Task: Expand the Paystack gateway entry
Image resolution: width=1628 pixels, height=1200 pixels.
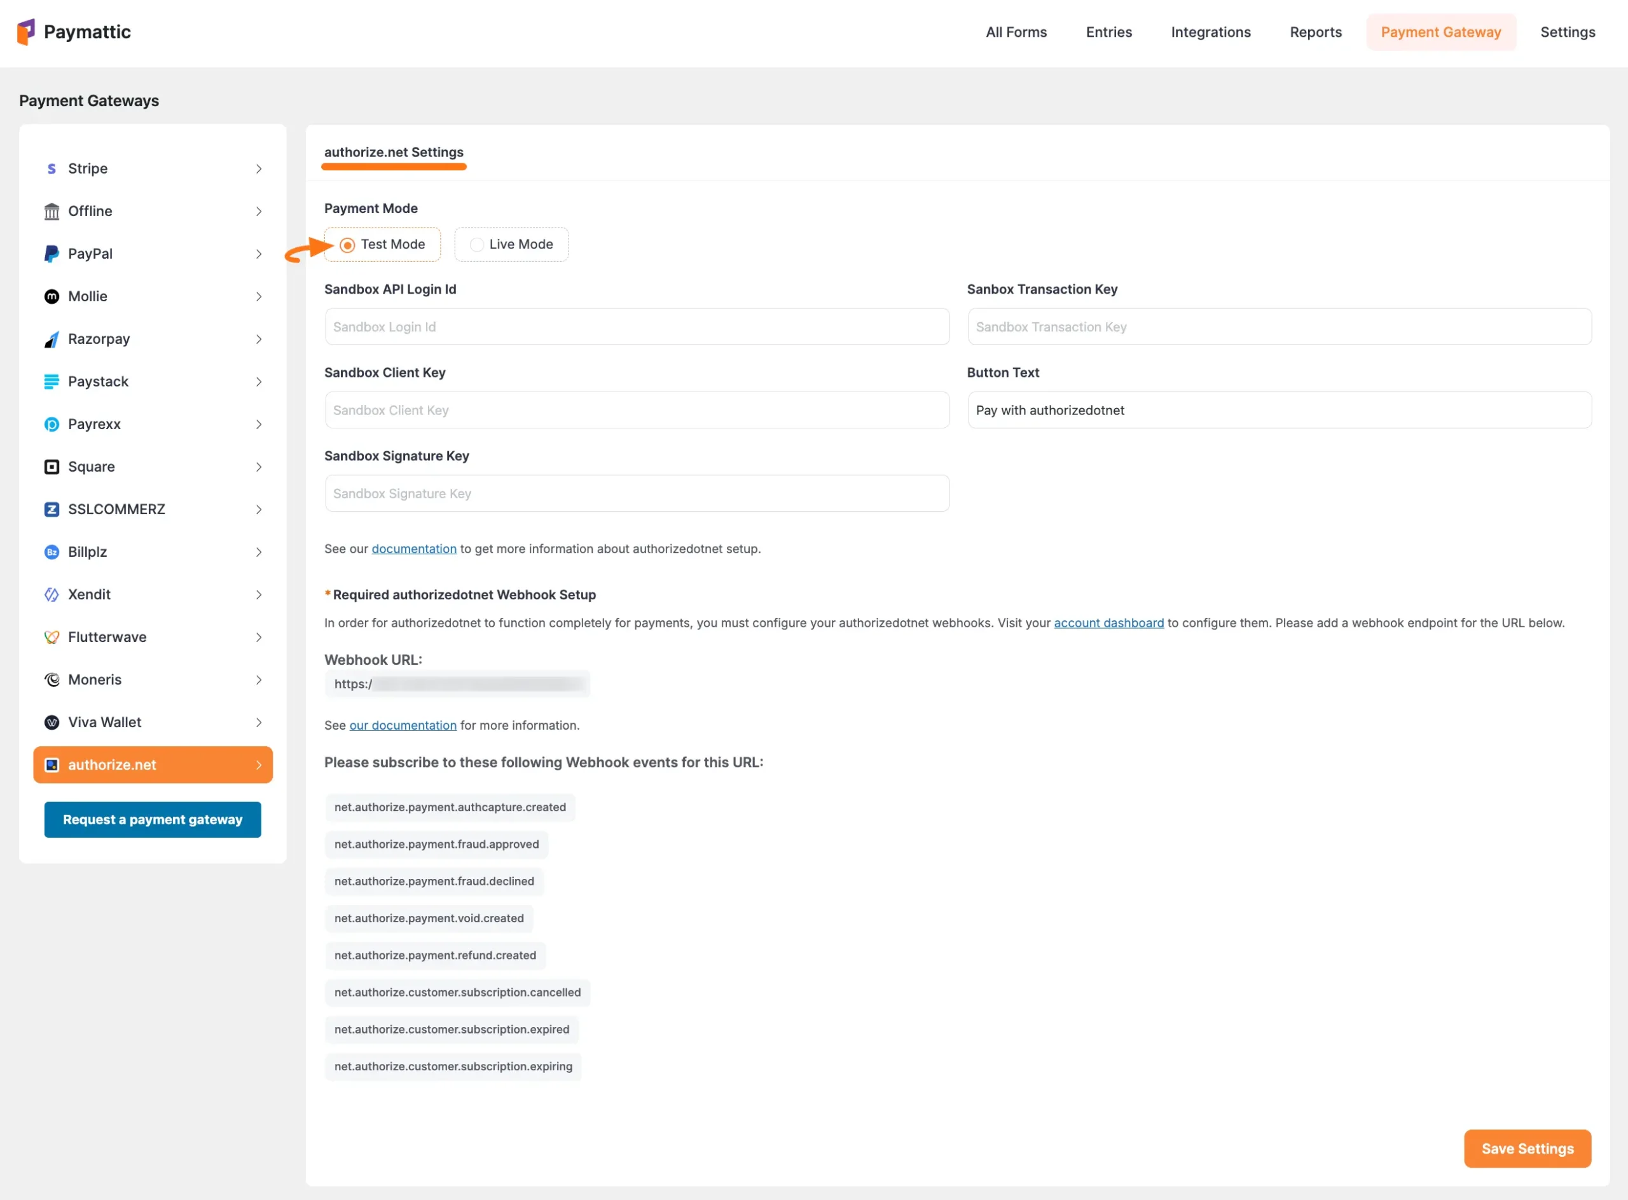Action: 259,381
